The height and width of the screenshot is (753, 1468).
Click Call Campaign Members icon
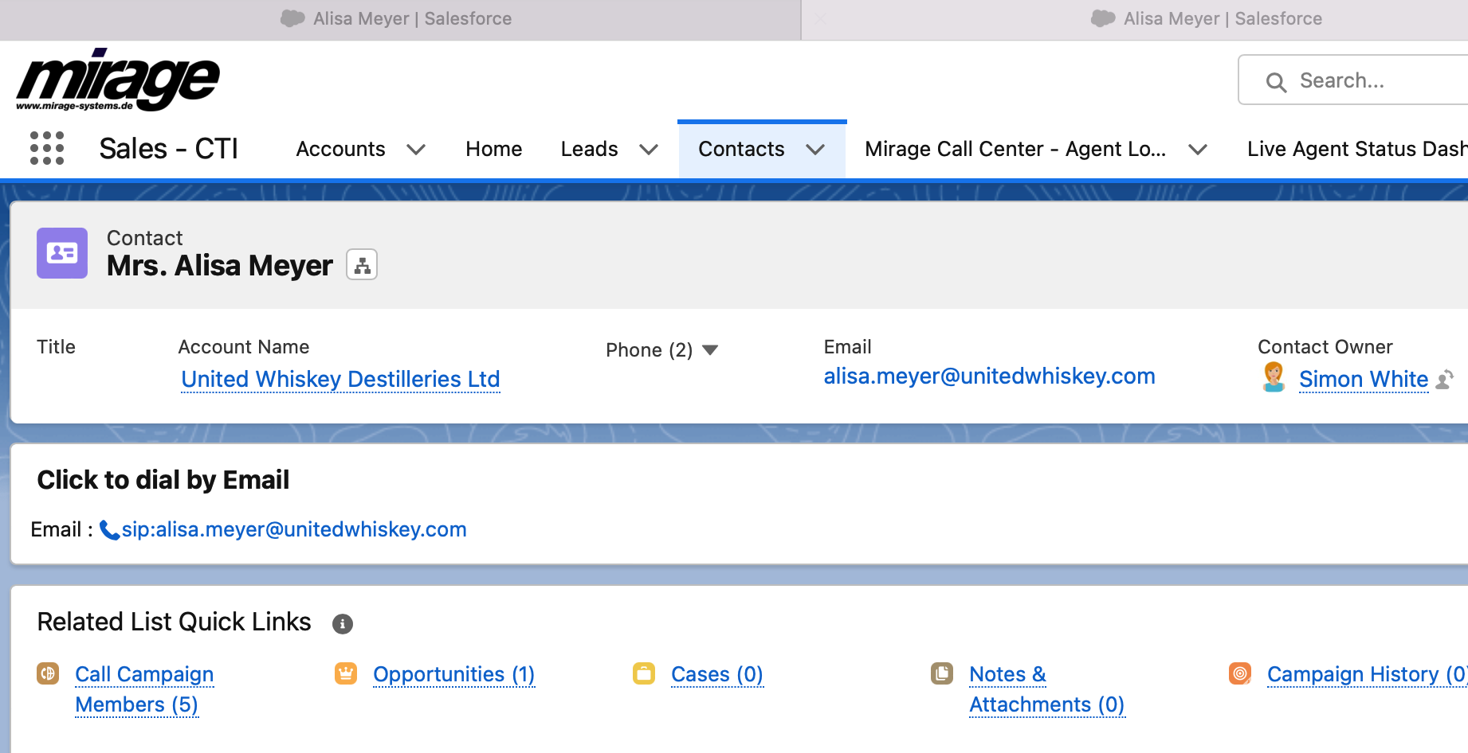[x=48, y=673]
